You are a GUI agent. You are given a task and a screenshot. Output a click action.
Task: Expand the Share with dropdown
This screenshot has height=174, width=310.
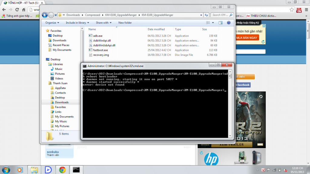pos(104,23)
